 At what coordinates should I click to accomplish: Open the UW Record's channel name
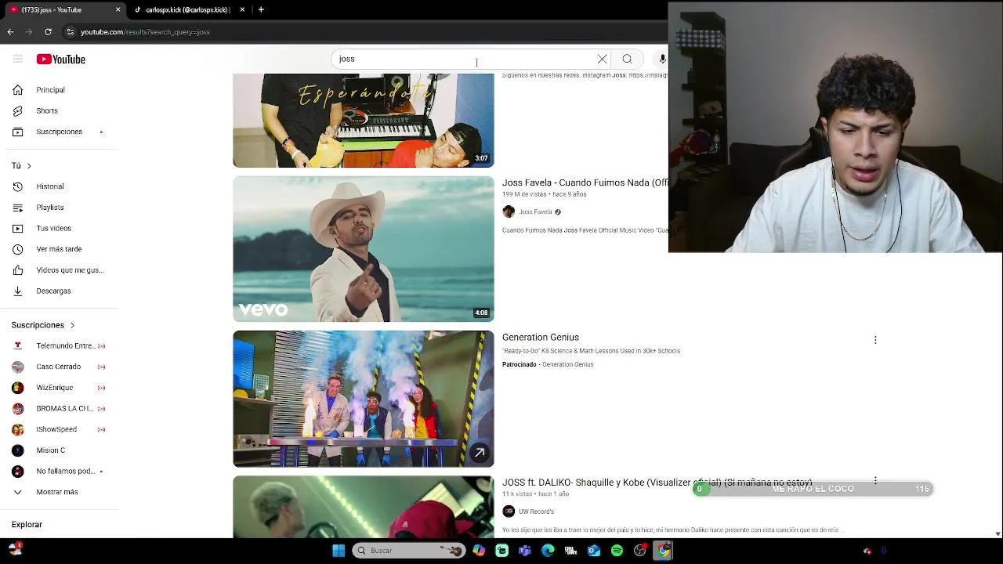(536, 512)
